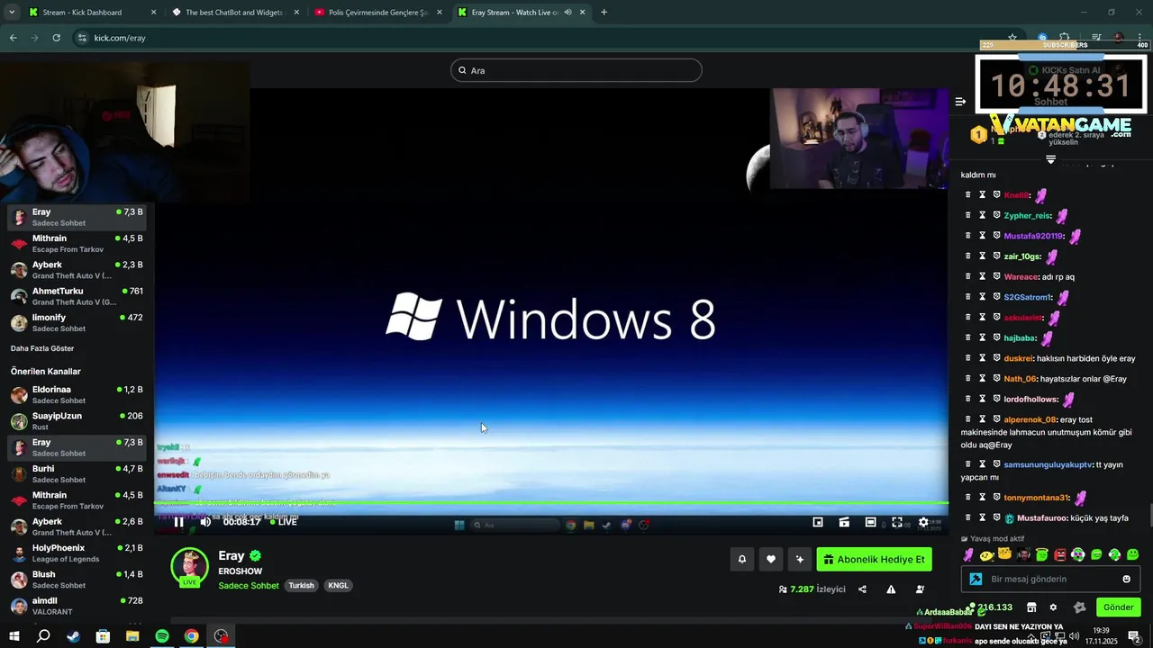Mute tab audio icon on Eray Stream tab
Viewport: 1153px width, 648px height.
[x=567, y=13]
